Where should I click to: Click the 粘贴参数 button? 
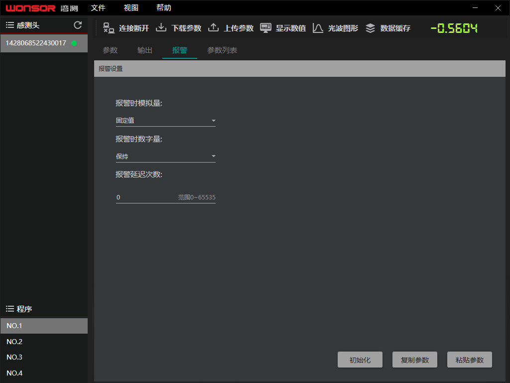(469, 360)
